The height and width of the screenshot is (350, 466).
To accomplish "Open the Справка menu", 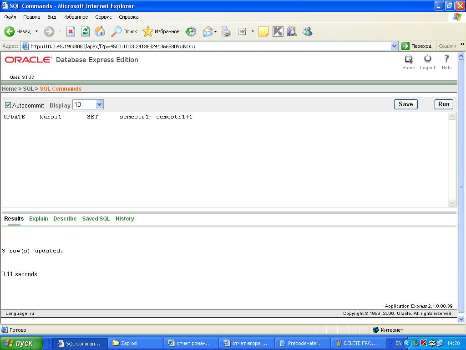I will tap(128, 17).
